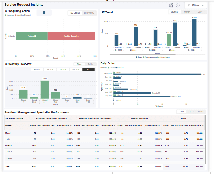Select the QTD performance tab
The image size is (214, 174).
click(x=191, y=111)
